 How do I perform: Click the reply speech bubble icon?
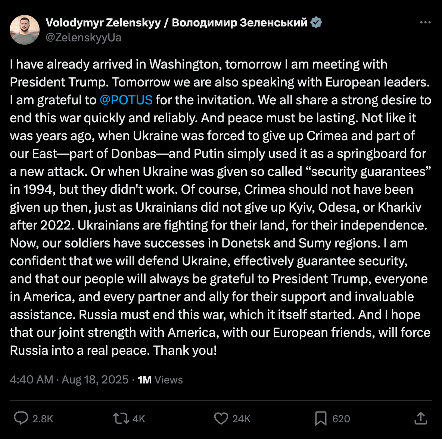tap(21, 418)
